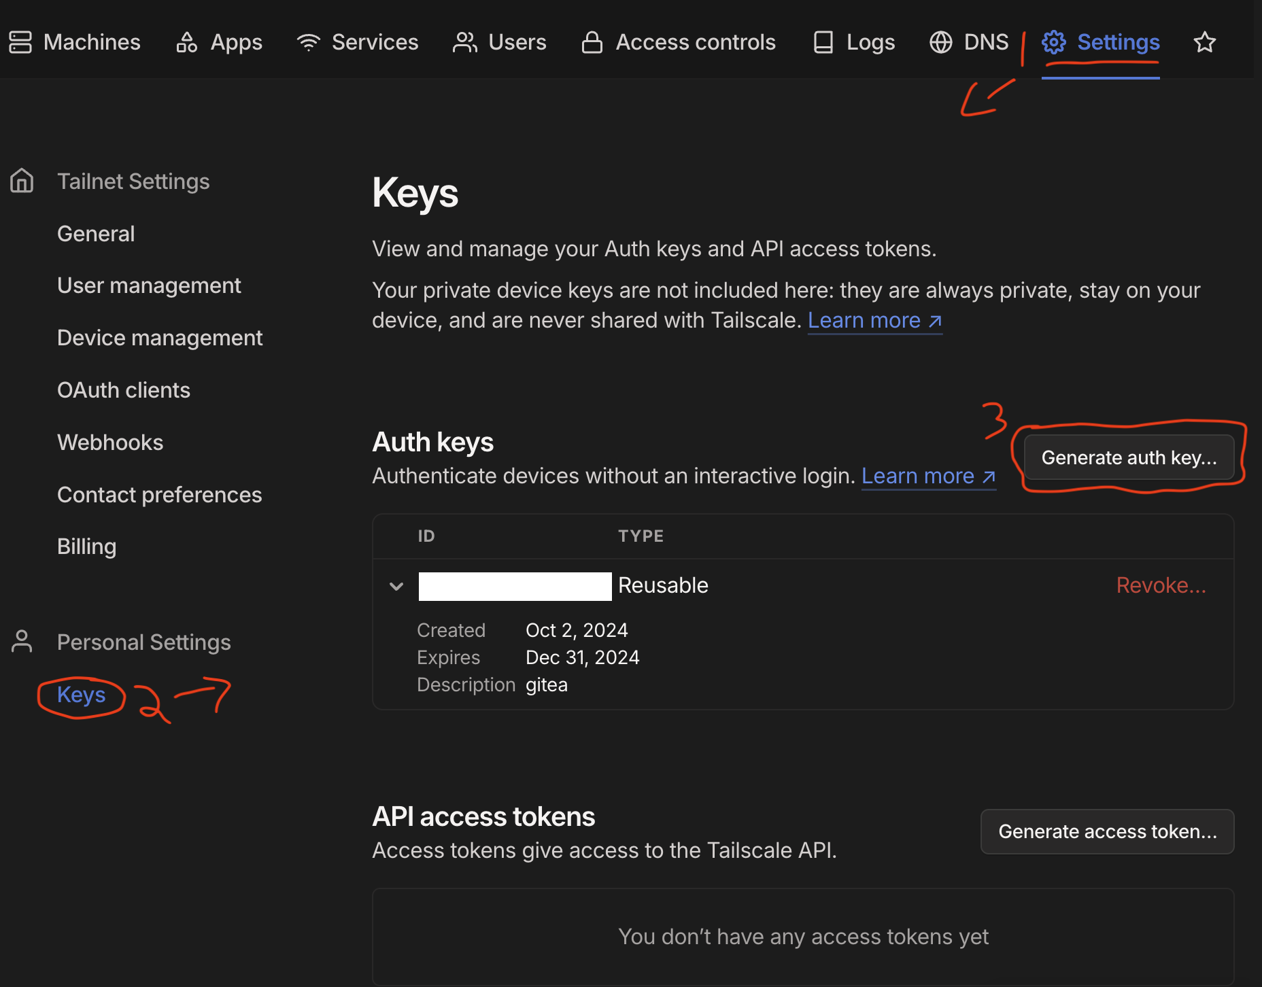Click the Settings gear icon
This screenshot has height=987, width=1262.
1054,42
